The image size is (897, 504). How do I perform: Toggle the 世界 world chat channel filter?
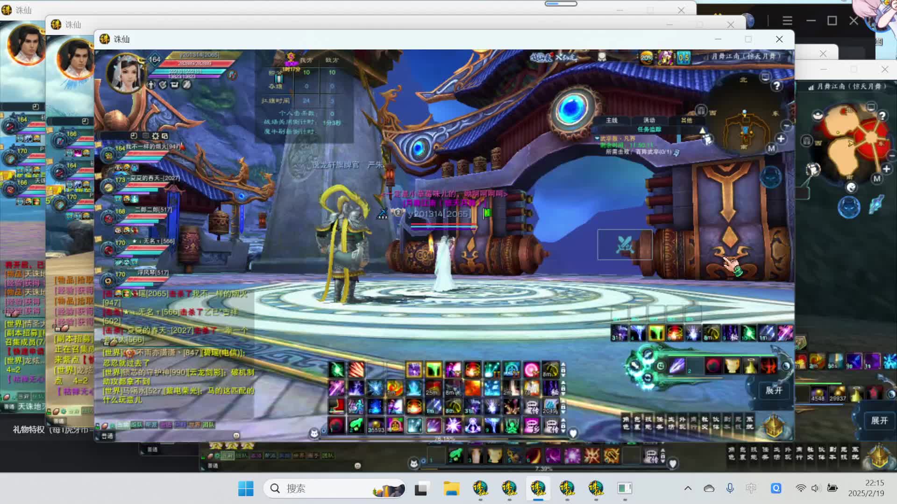(x=194, y=425)
